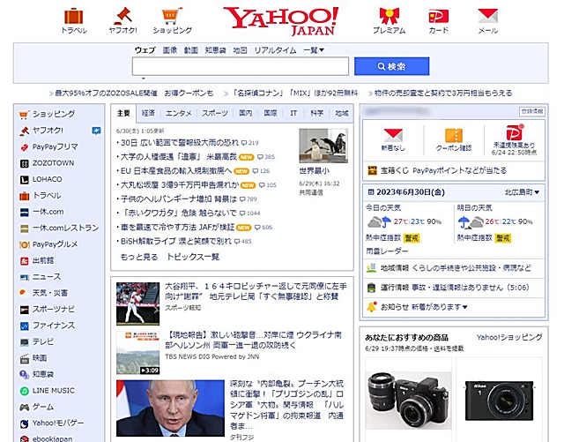
Task: Open 地域情報 くらしの手続き row
Action: [x=454, y=268]
